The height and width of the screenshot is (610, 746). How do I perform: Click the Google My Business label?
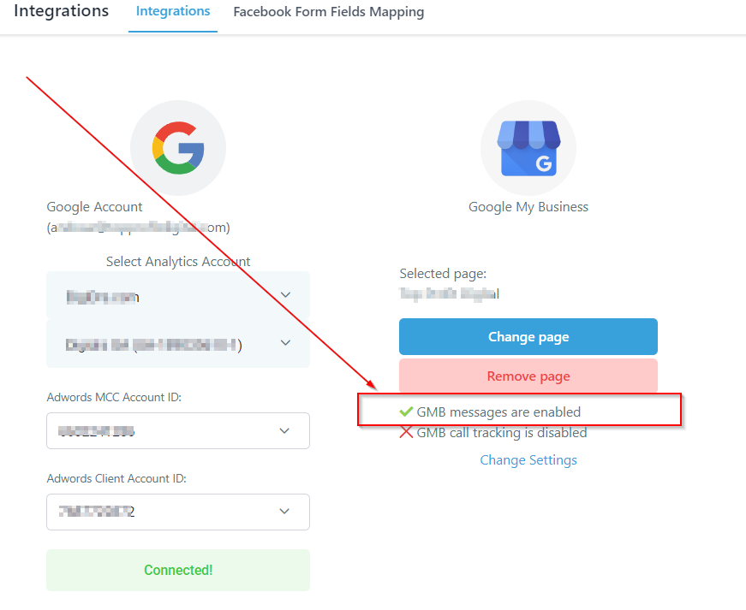pyautogui.click(x=528, y=207)
